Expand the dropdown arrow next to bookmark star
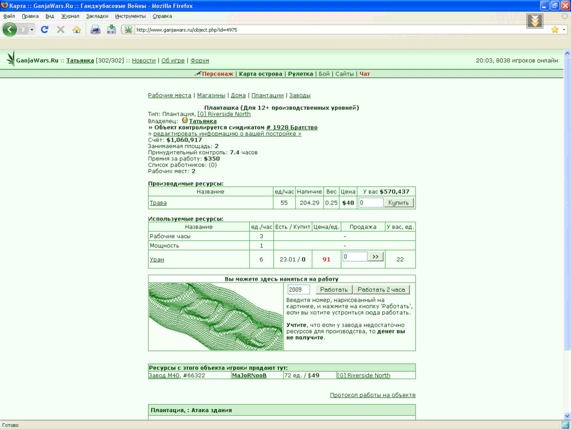 (x=564, y=29)
